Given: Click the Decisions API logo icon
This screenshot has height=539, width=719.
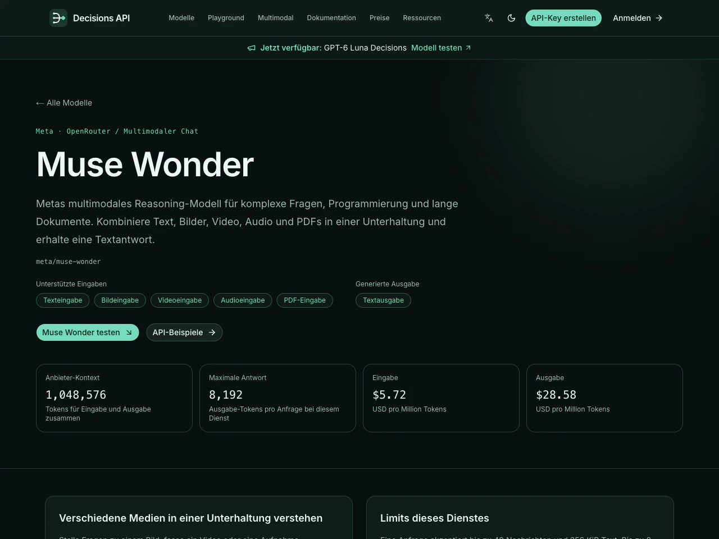Looking at the screenshot, I should point(58,18).
